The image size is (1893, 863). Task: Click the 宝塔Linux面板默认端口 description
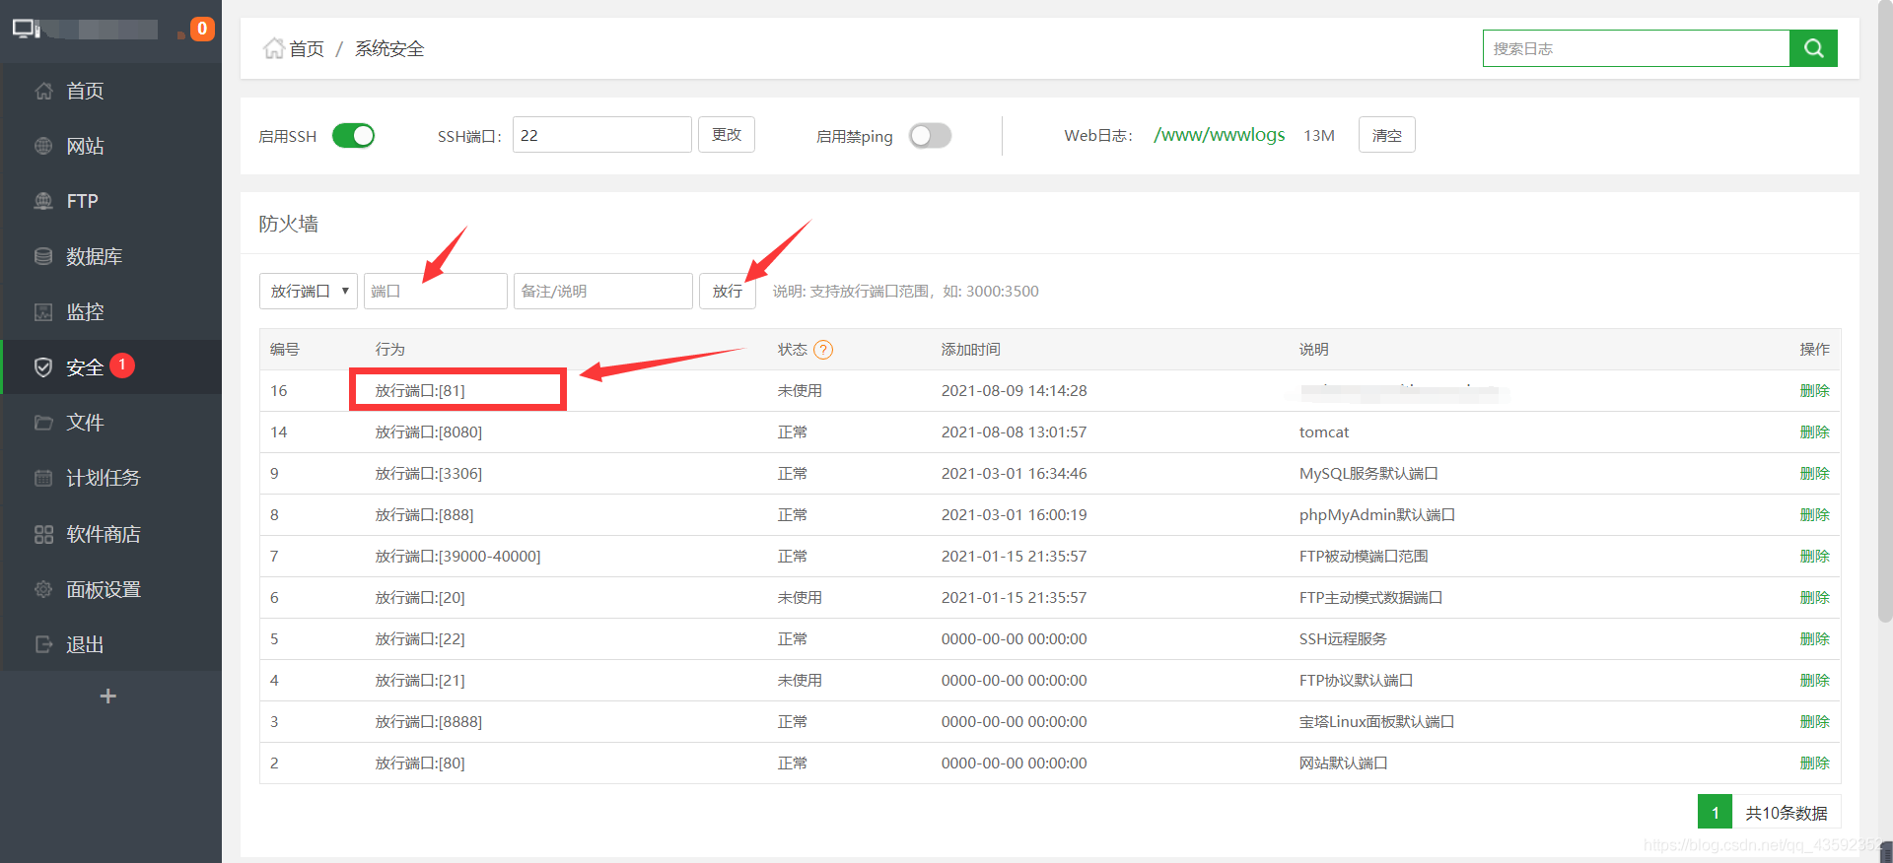pos(1376,722)
